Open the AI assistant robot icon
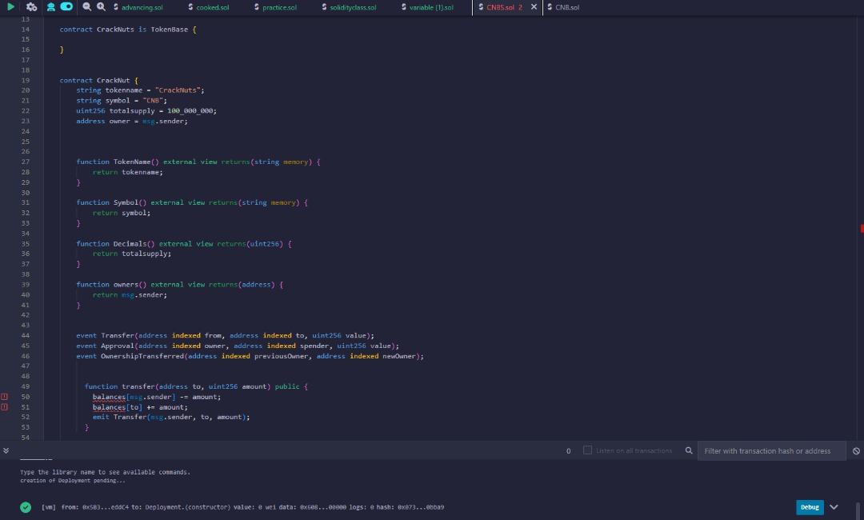Image resolution: width=864 pixels, height=520 pixels. [50, 7]
